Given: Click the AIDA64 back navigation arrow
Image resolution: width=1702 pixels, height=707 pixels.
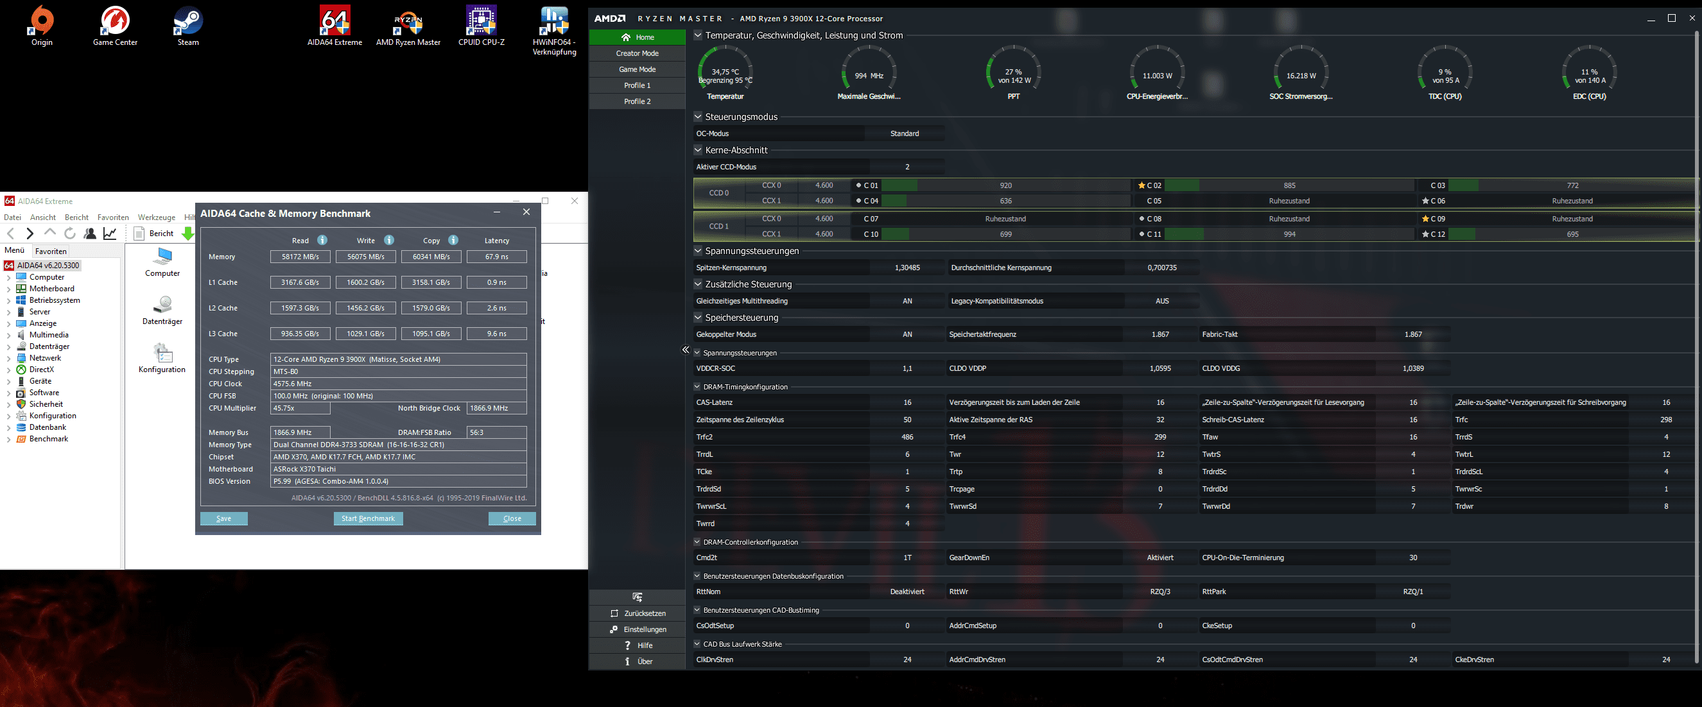Looking at the screenshot, I should [11, 233].
